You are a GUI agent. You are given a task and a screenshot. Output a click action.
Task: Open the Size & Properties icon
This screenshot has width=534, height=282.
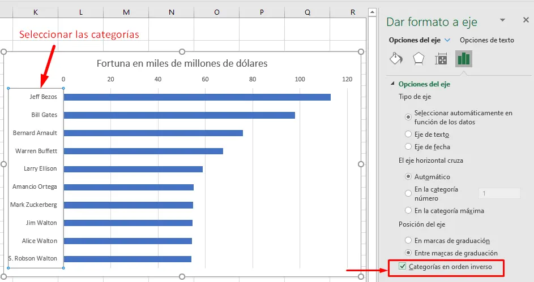click(x=441, y=59)
